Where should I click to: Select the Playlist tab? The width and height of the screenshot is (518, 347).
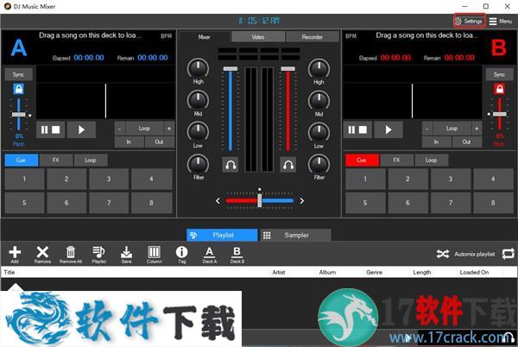point(222,235)
